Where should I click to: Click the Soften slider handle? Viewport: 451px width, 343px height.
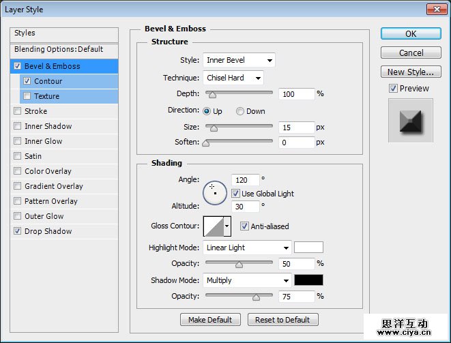pos(205,143)
